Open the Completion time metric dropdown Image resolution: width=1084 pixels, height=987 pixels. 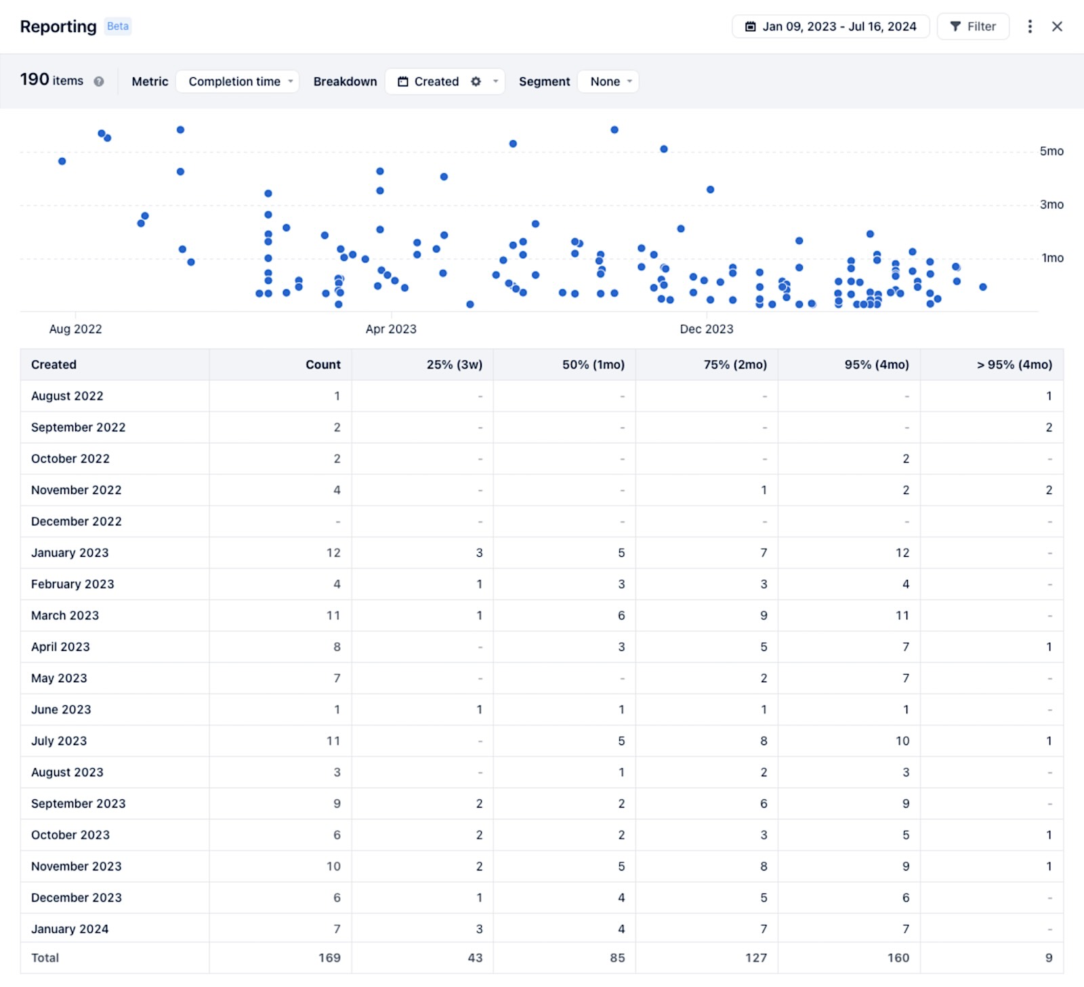tap(237, 81)
